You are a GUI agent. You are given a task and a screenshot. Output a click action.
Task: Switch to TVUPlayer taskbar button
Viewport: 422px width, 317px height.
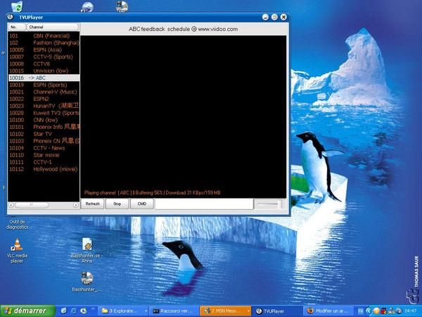coord(277,311)
